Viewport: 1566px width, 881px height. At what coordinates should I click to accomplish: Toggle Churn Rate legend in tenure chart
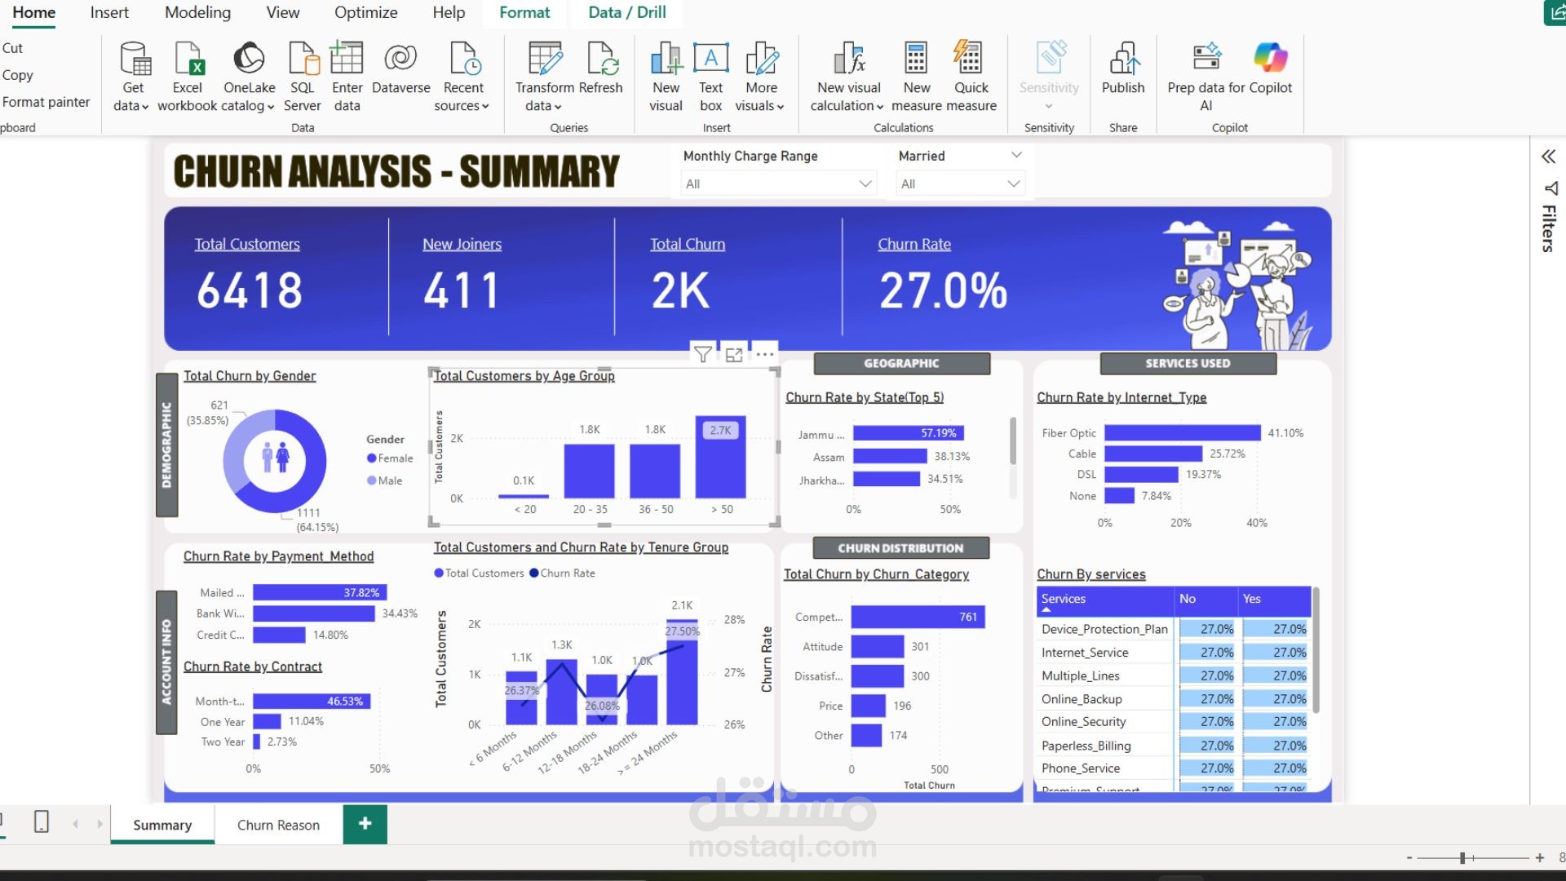562,573
